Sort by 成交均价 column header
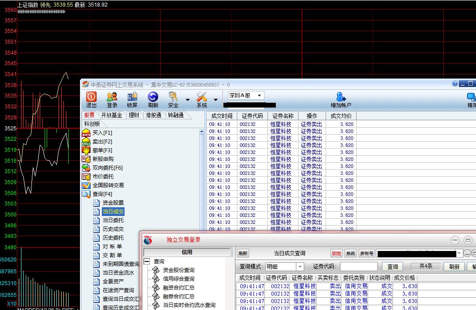The image size is (476, 310). click(x=341, y=116)
